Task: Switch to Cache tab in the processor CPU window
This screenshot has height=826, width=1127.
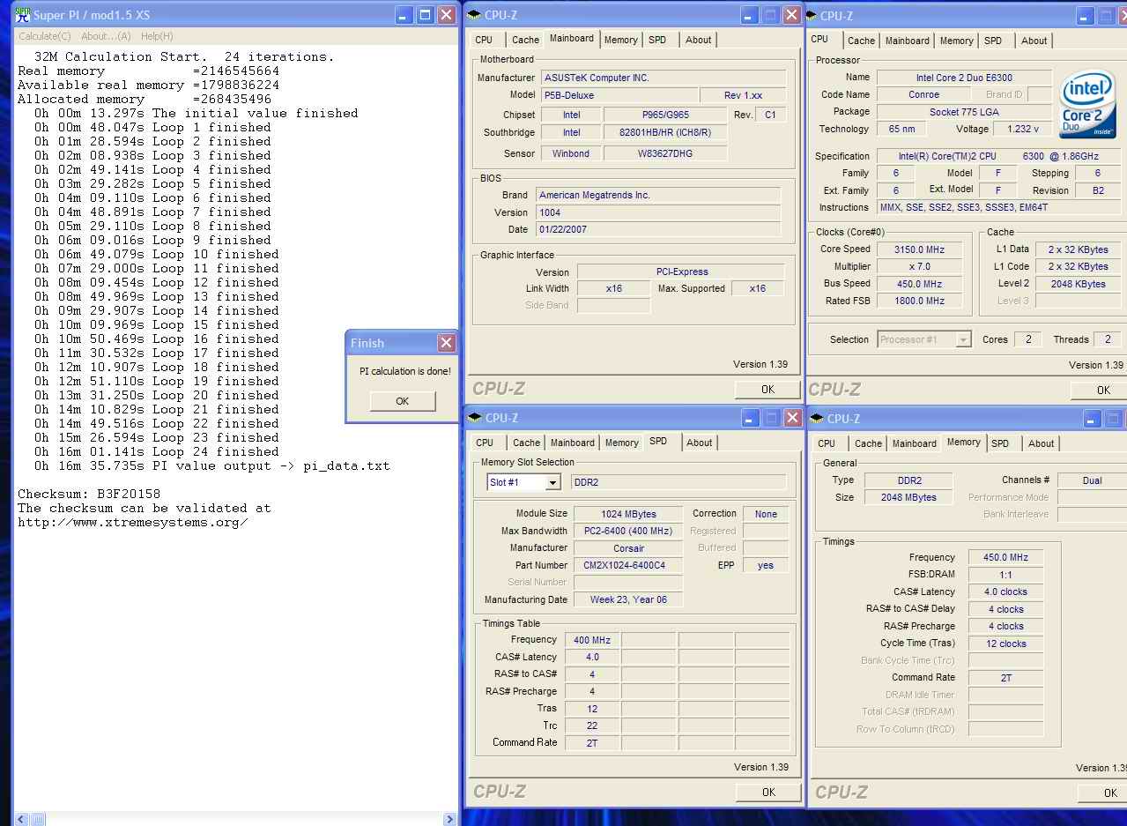Action: (861, 41)
